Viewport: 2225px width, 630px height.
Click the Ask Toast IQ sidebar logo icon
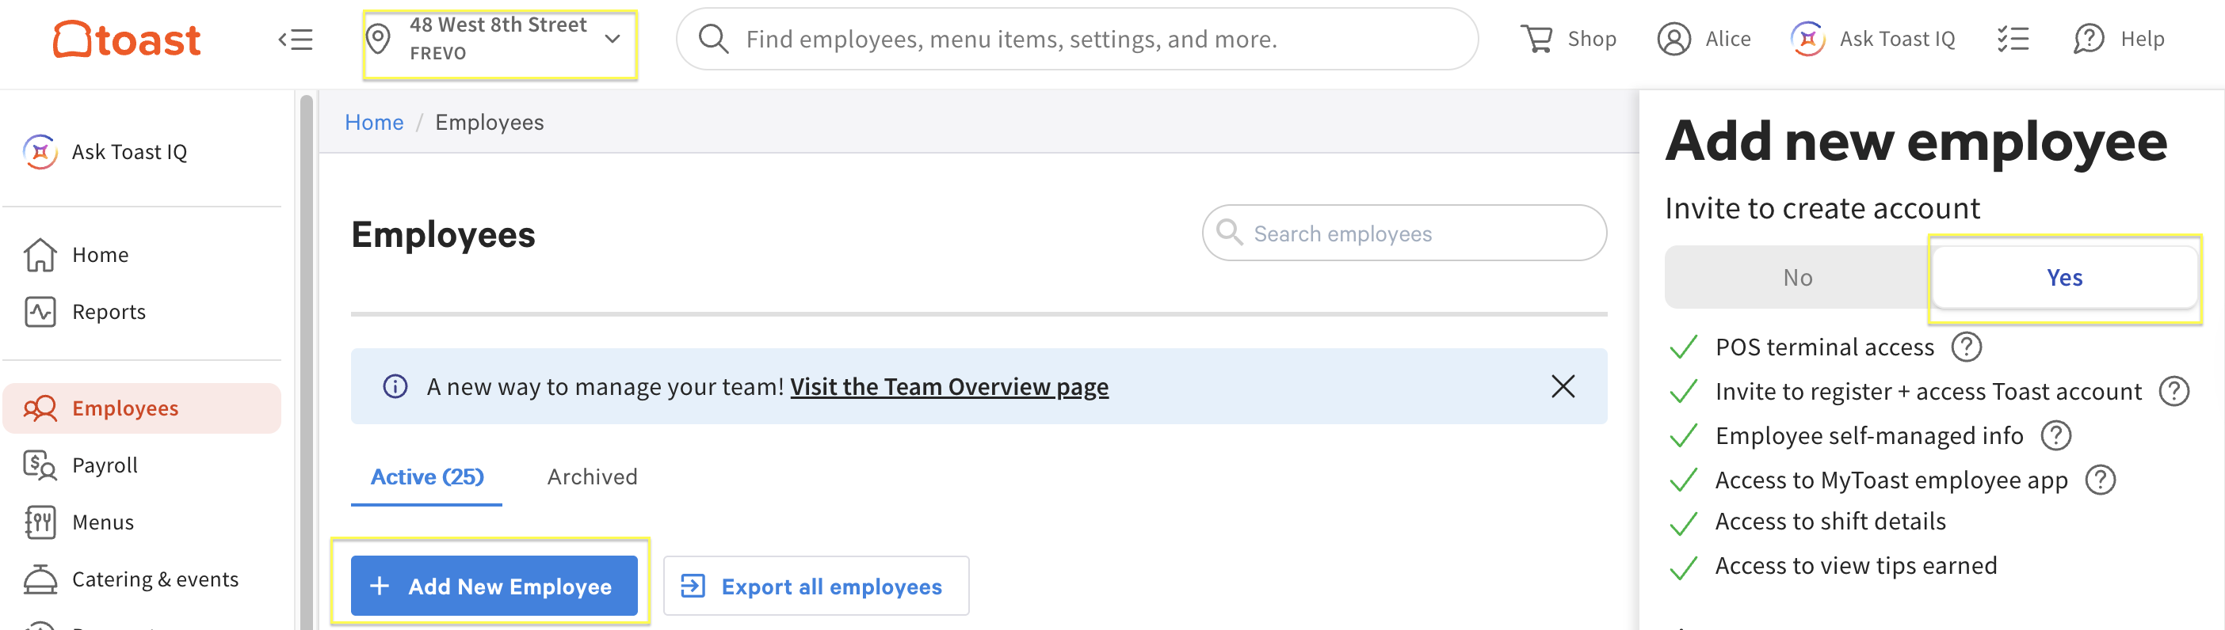pos(40,152)
